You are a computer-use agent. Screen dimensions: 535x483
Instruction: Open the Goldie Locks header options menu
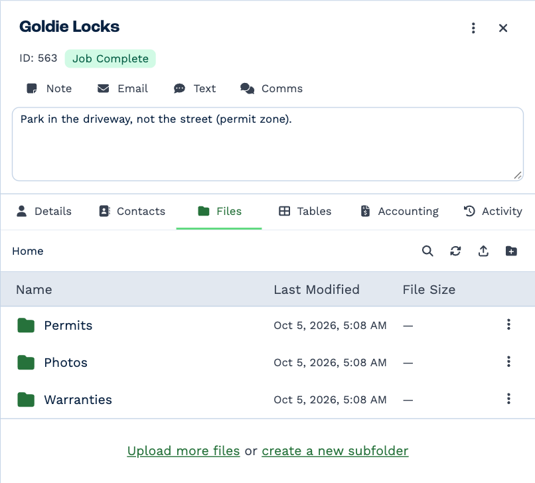coord(473,28)
